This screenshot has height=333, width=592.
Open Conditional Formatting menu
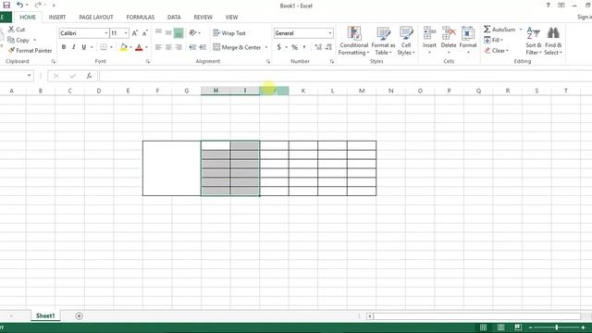click(353, 41)
